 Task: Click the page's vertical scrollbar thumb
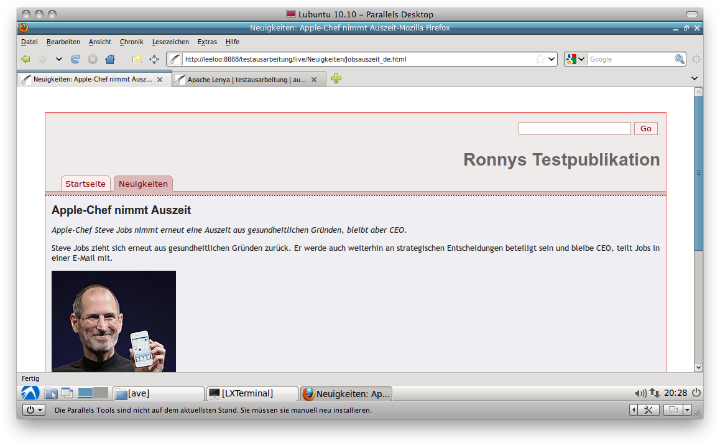[x=698, y=172]
